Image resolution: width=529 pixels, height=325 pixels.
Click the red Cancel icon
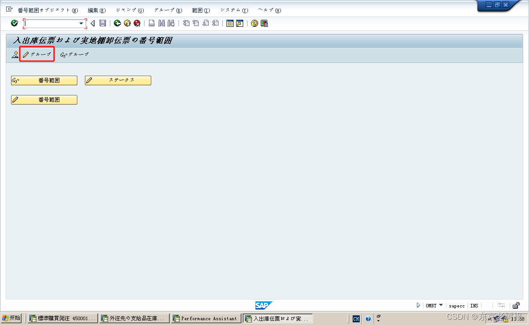click(137, 23)
